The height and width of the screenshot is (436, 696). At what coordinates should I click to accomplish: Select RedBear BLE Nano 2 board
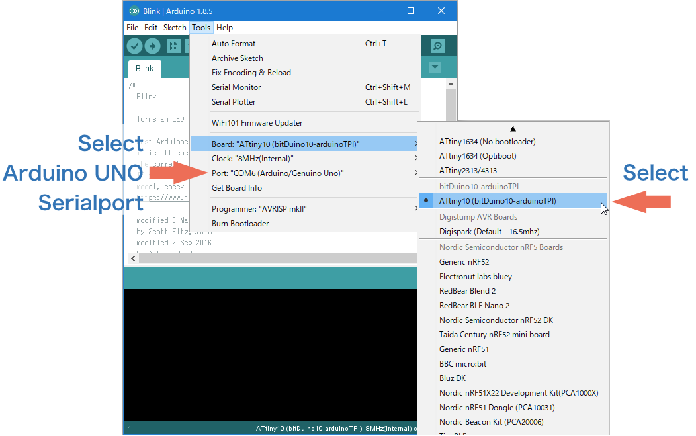pos(513,306)
